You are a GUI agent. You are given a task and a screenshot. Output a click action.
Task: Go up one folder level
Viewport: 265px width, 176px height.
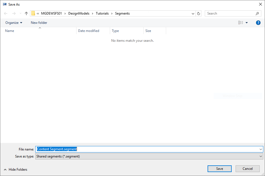tap(26, 13)
